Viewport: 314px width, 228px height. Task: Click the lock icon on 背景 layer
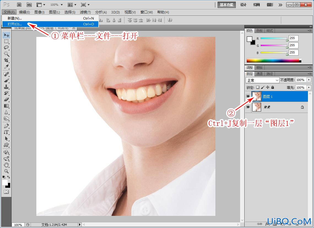[302, 107]
